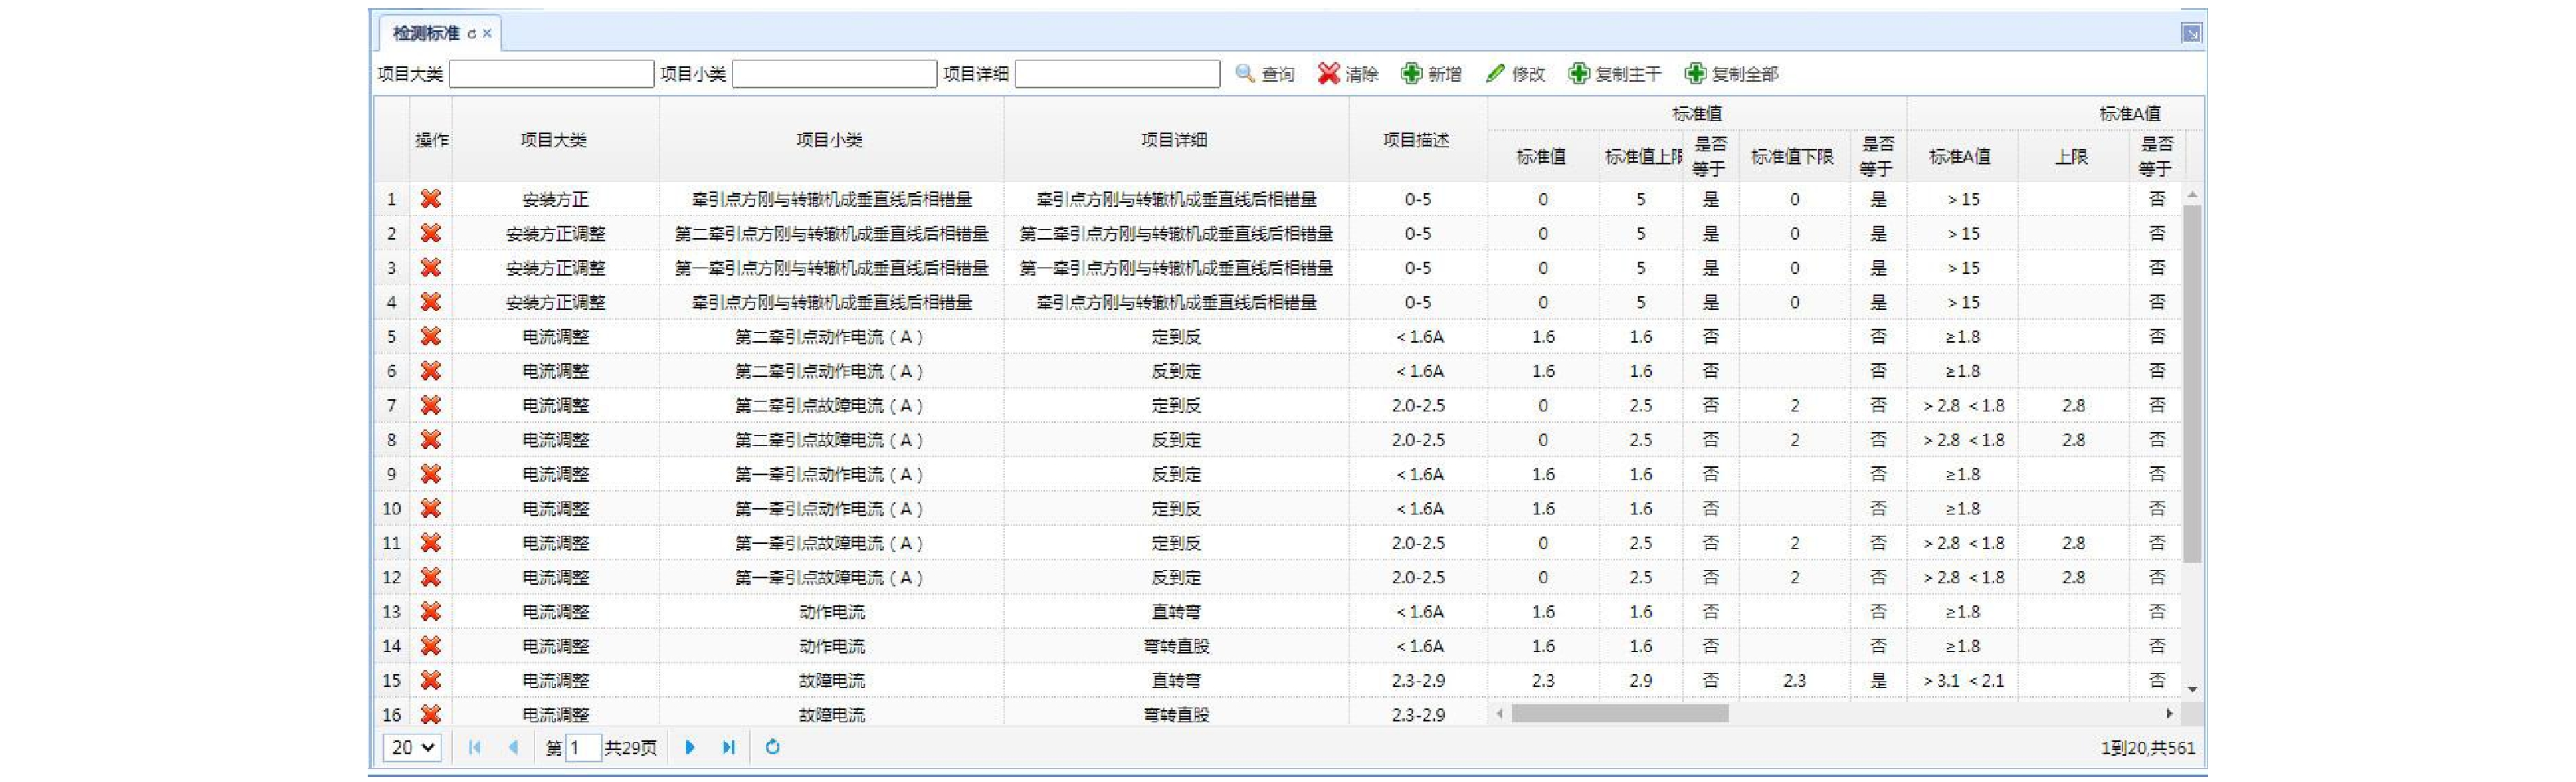Jump to the last page

[x=729, y=747]
